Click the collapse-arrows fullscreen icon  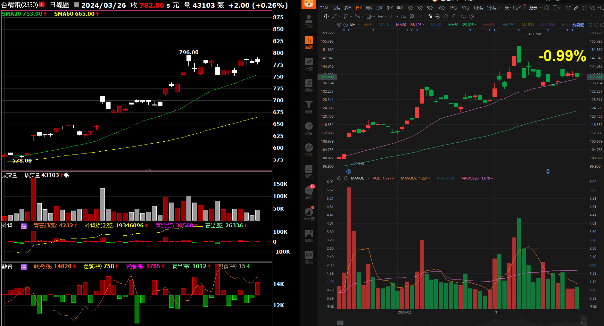click(x=584, y=8)
